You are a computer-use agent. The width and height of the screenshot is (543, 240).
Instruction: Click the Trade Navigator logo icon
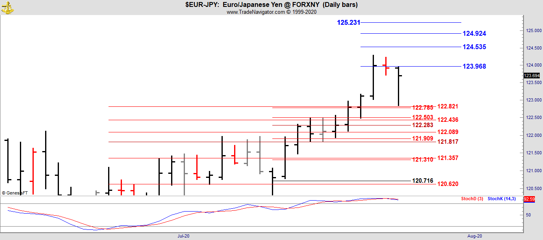(7, 7)
